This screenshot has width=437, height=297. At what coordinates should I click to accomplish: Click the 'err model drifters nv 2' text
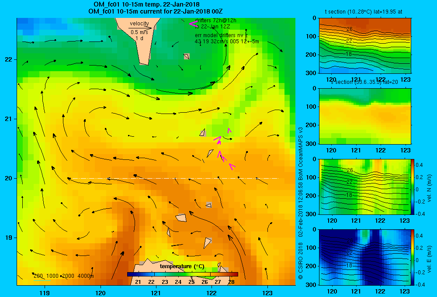pyautogui.click(x=221, y=35)
